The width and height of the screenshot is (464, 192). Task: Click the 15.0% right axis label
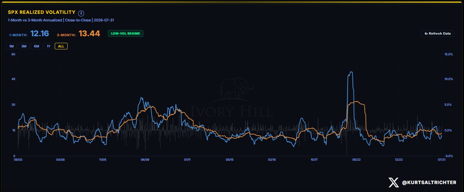pyautogui.click(x=449, y=54)
